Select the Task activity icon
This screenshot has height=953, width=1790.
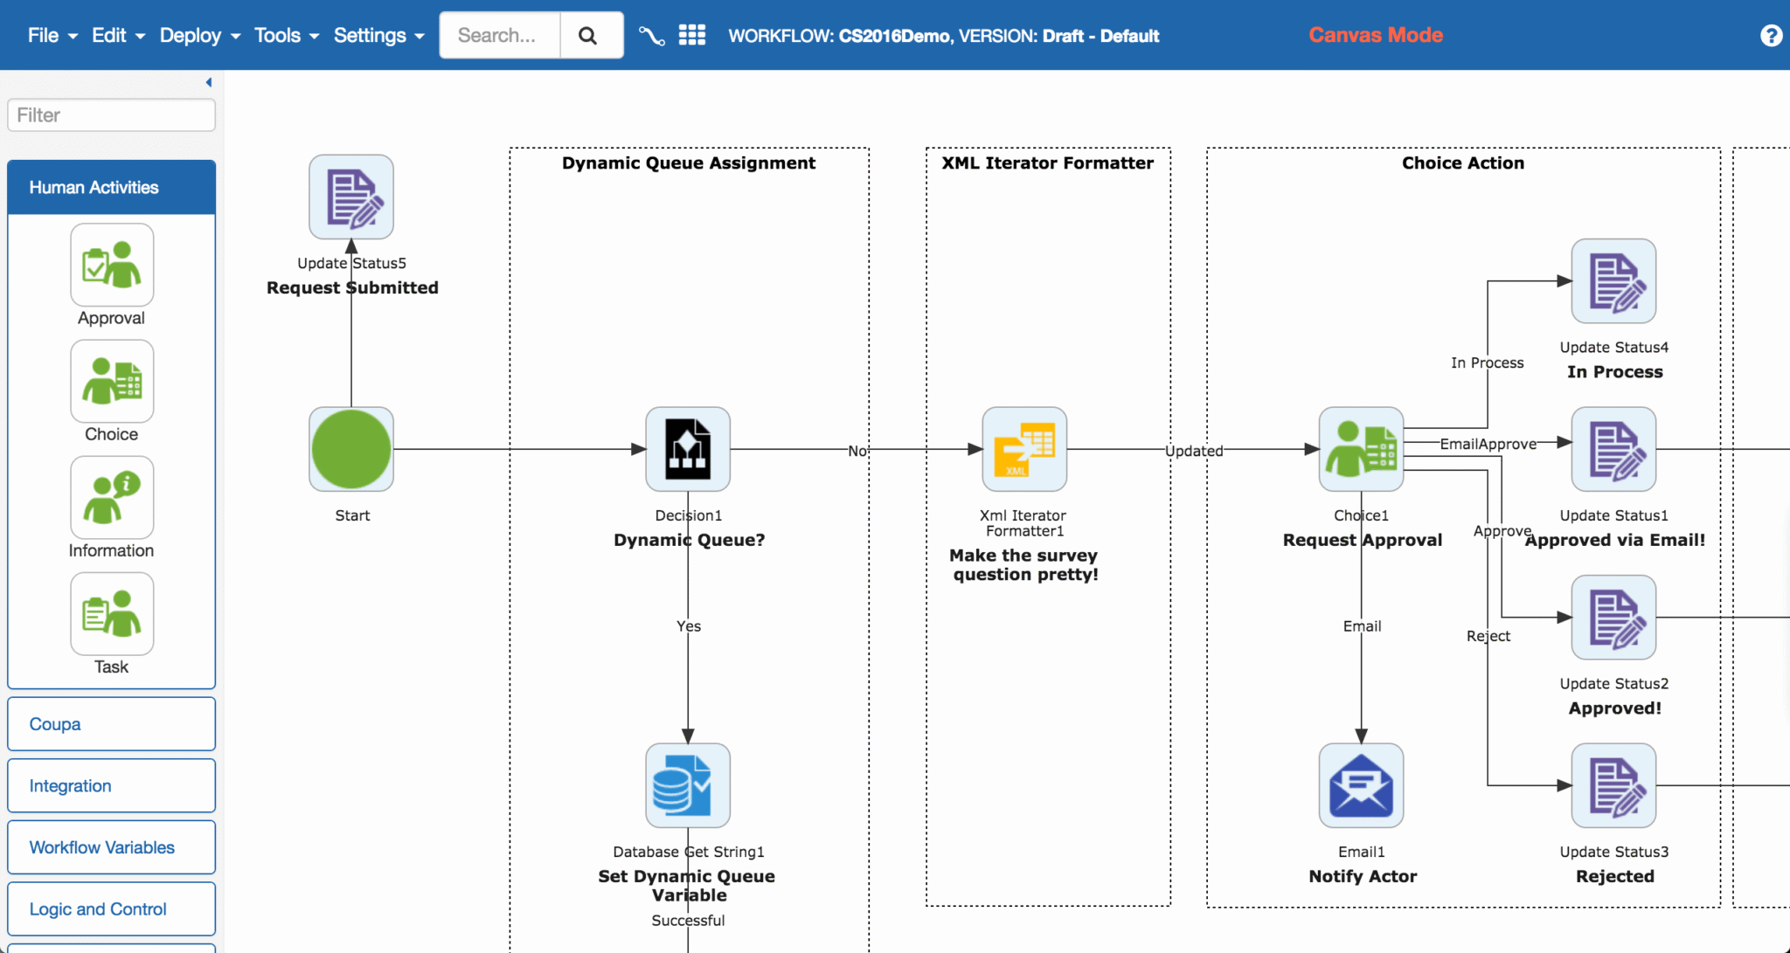[x=111, y=614]
